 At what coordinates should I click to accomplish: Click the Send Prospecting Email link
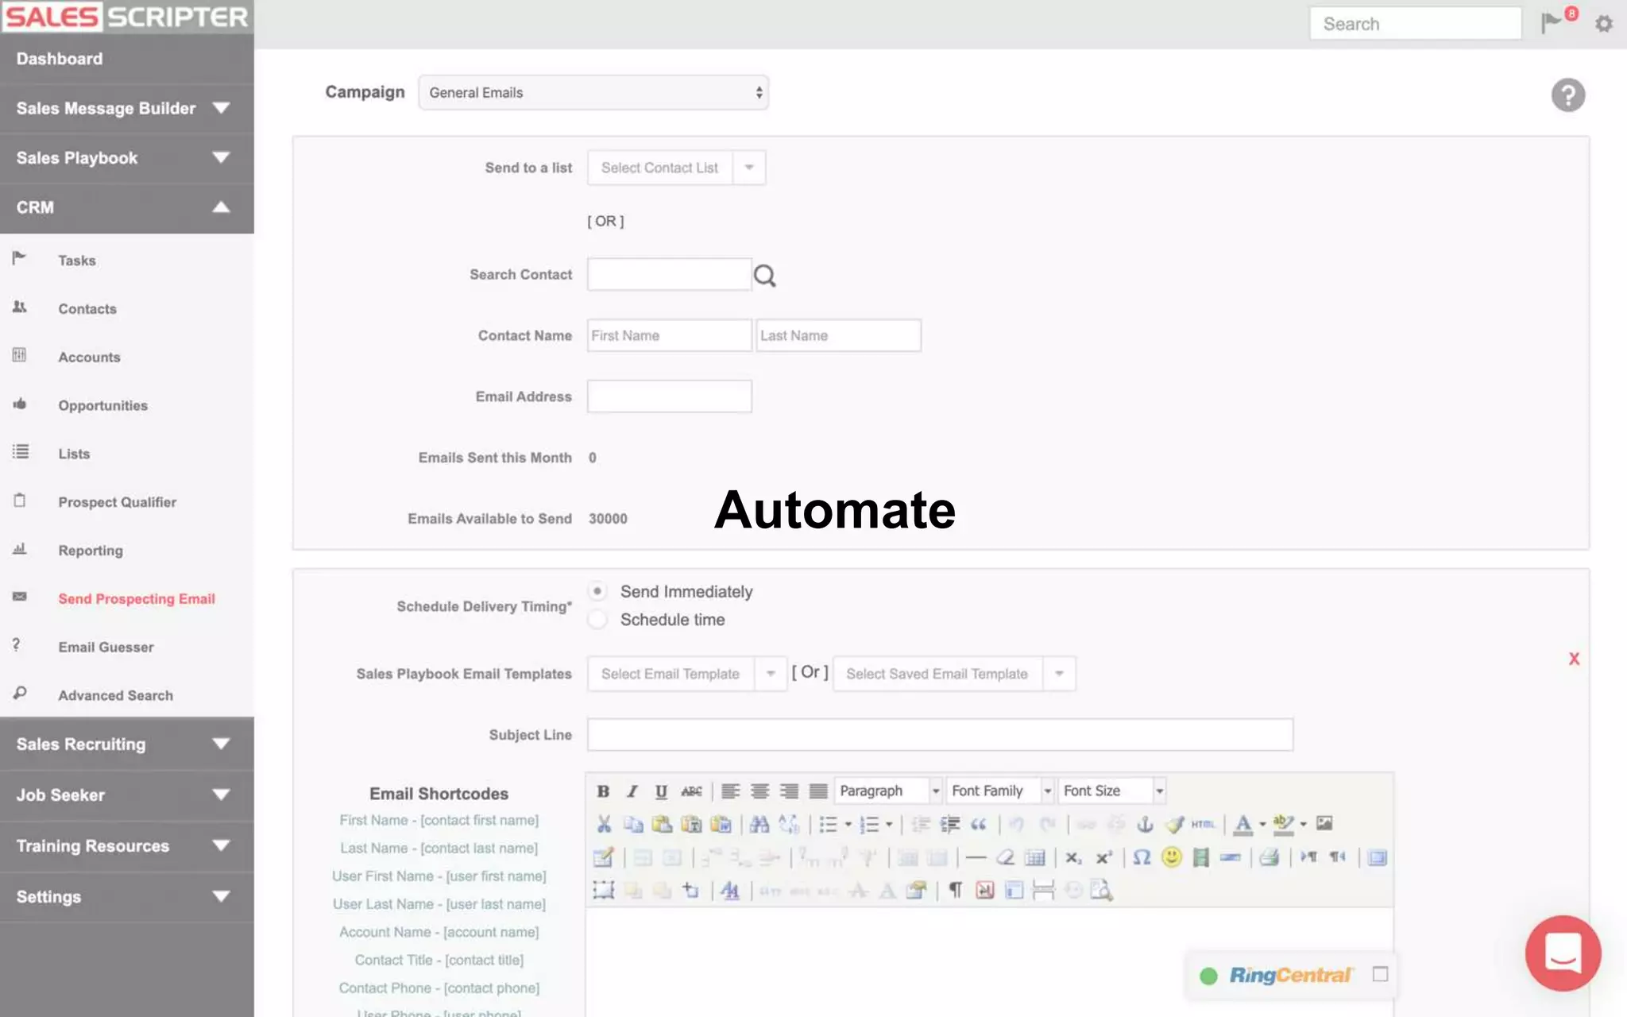136,599
